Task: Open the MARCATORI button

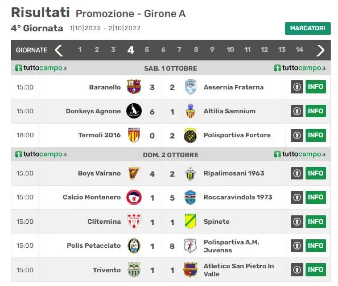Action: [308, 28]
